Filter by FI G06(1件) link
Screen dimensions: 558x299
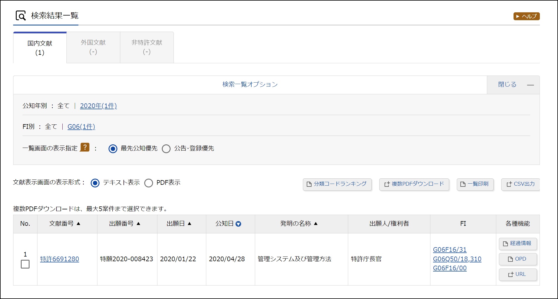tap(81, 127)
